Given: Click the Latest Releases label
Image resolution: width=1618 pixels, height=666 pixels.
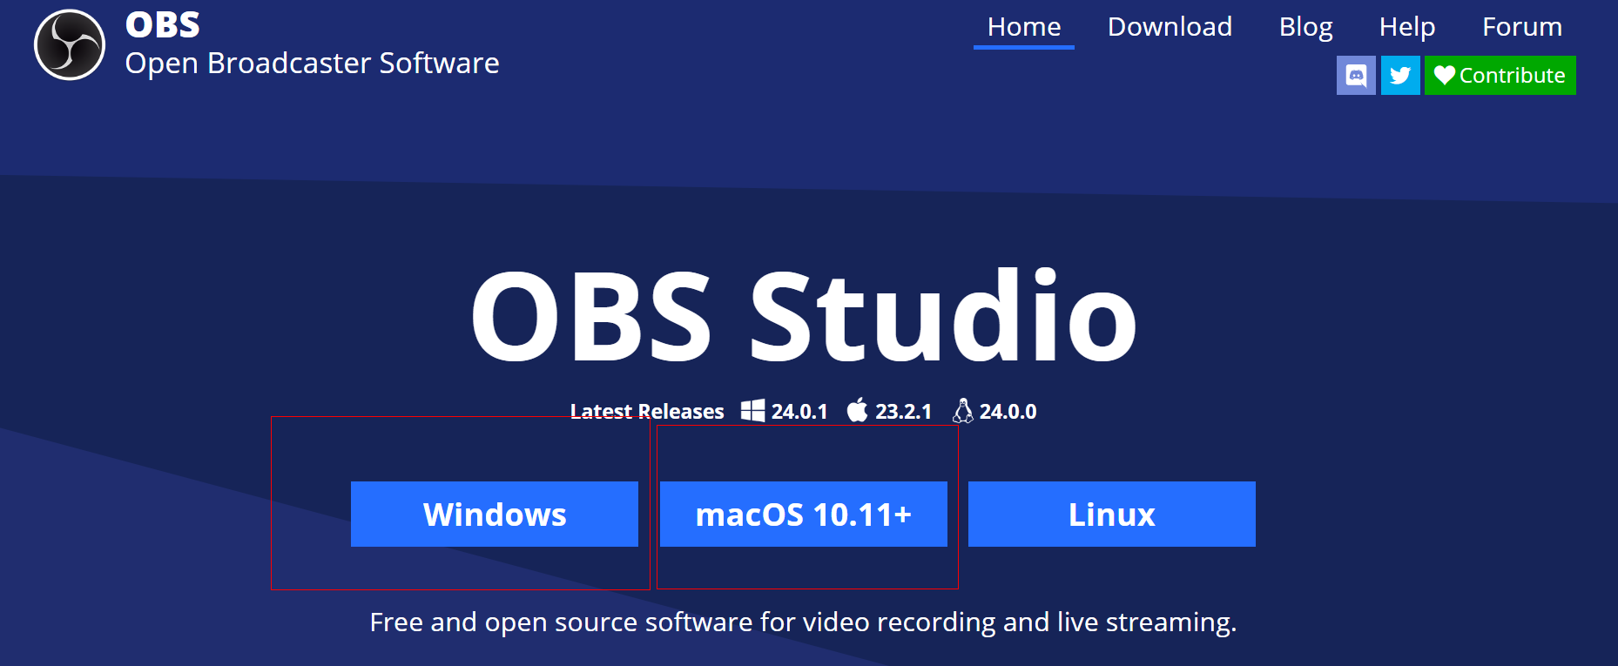Looking at the screenshot, I should [647, 412].
